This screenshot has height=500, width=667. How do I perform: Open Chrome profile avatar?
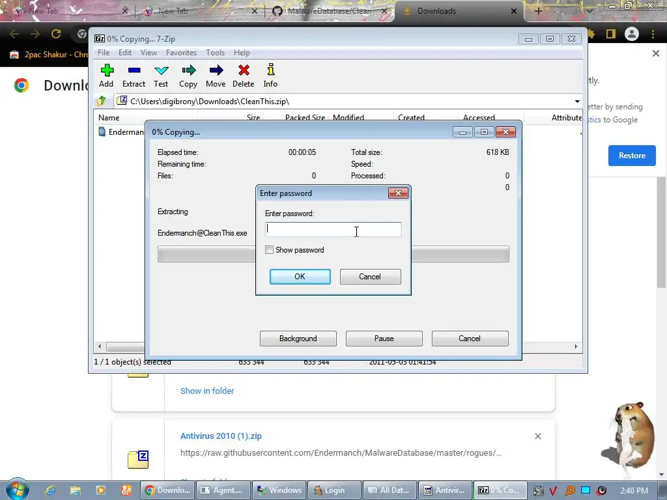tap(632, 34)
